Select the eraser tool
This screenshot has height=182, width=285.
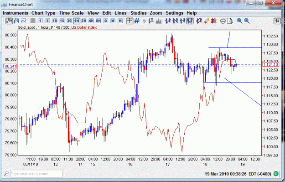(x=207, y=21)
